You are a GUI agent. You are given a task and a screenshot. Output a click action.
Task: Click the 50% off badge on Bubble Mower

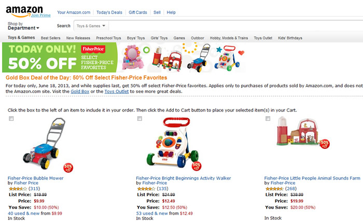[x=68, y=168]
